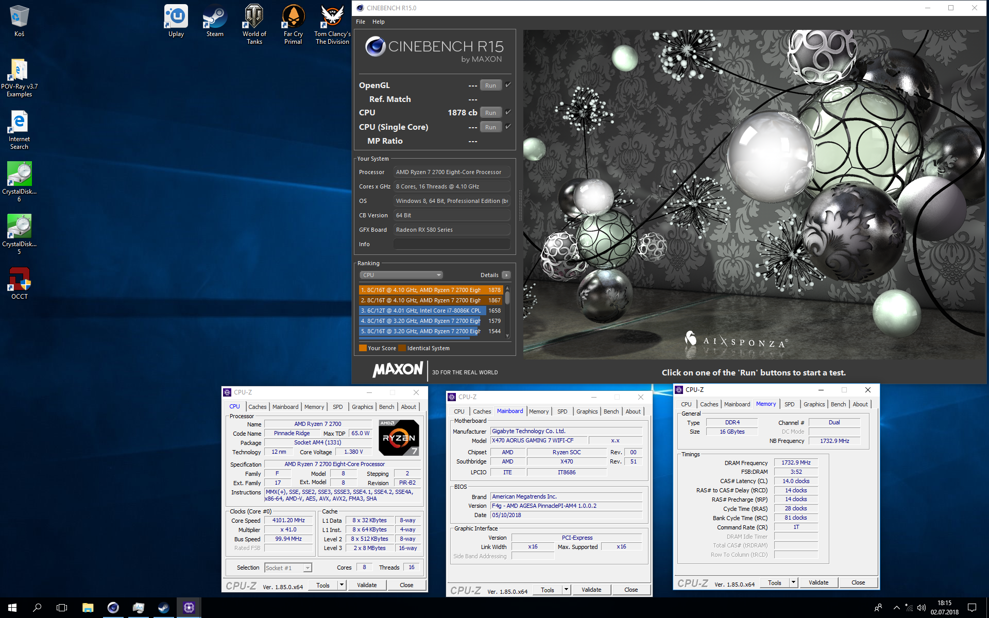Click the Cinebench R15 logo sphere
Screen dimensions: 989x618
click(x=376, y=46)
